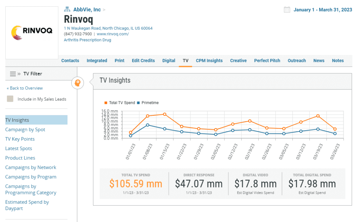This screenshot has width=358, height=222.
Task: Open TV Key Points sidebar link
Action: (x=20, y=139)
